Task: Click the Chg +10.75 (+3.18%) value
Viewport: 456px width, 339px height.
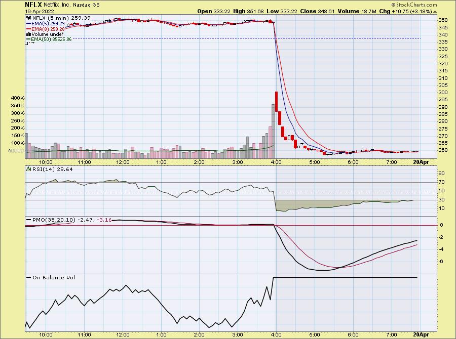Action: (406, 11)
